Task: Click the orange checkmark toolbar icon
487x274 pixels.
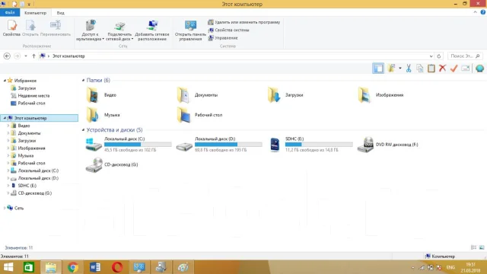Action: tap(454, 68)
